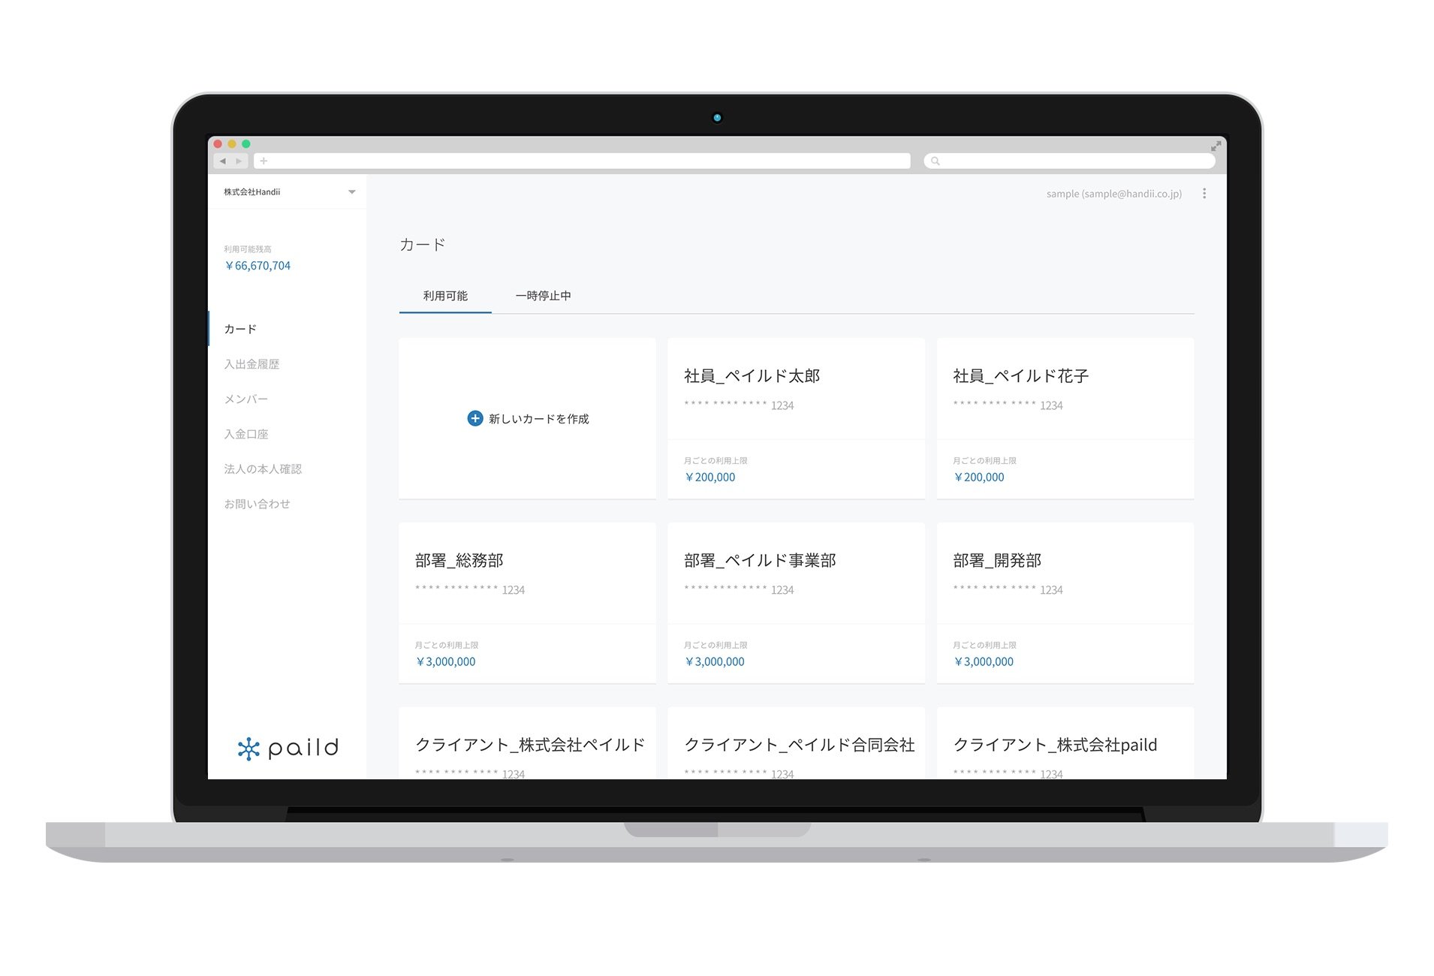Click masked card number on 部署_総務部
The image size is (1434, 976).
tap(470, 590)
